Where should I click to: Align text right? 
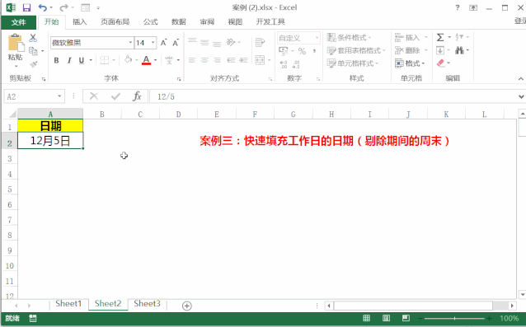pyautogui.click(x=217, y=60)
